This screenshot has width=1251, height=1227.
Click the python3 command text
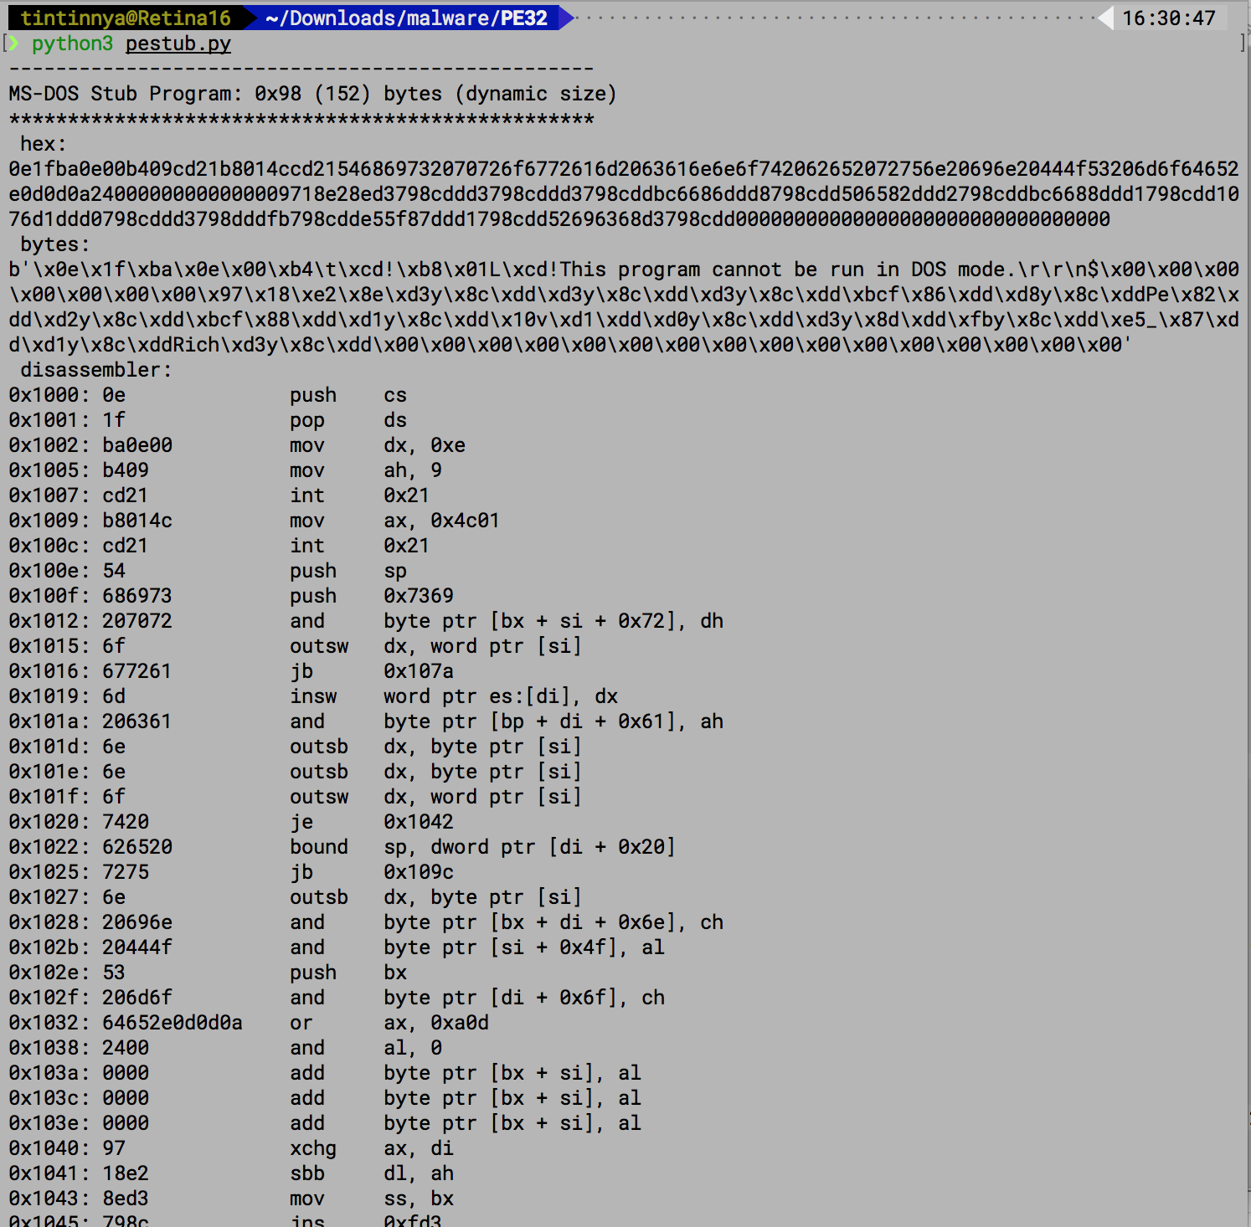pyautogui.click(x=72, y=44)
